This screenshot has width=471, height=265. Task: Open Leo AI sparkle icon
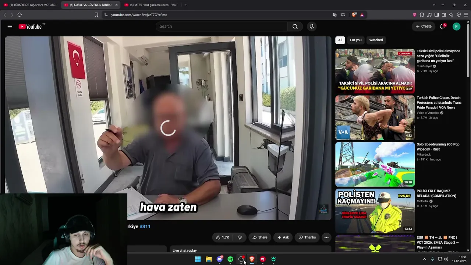tap(451, 15)
